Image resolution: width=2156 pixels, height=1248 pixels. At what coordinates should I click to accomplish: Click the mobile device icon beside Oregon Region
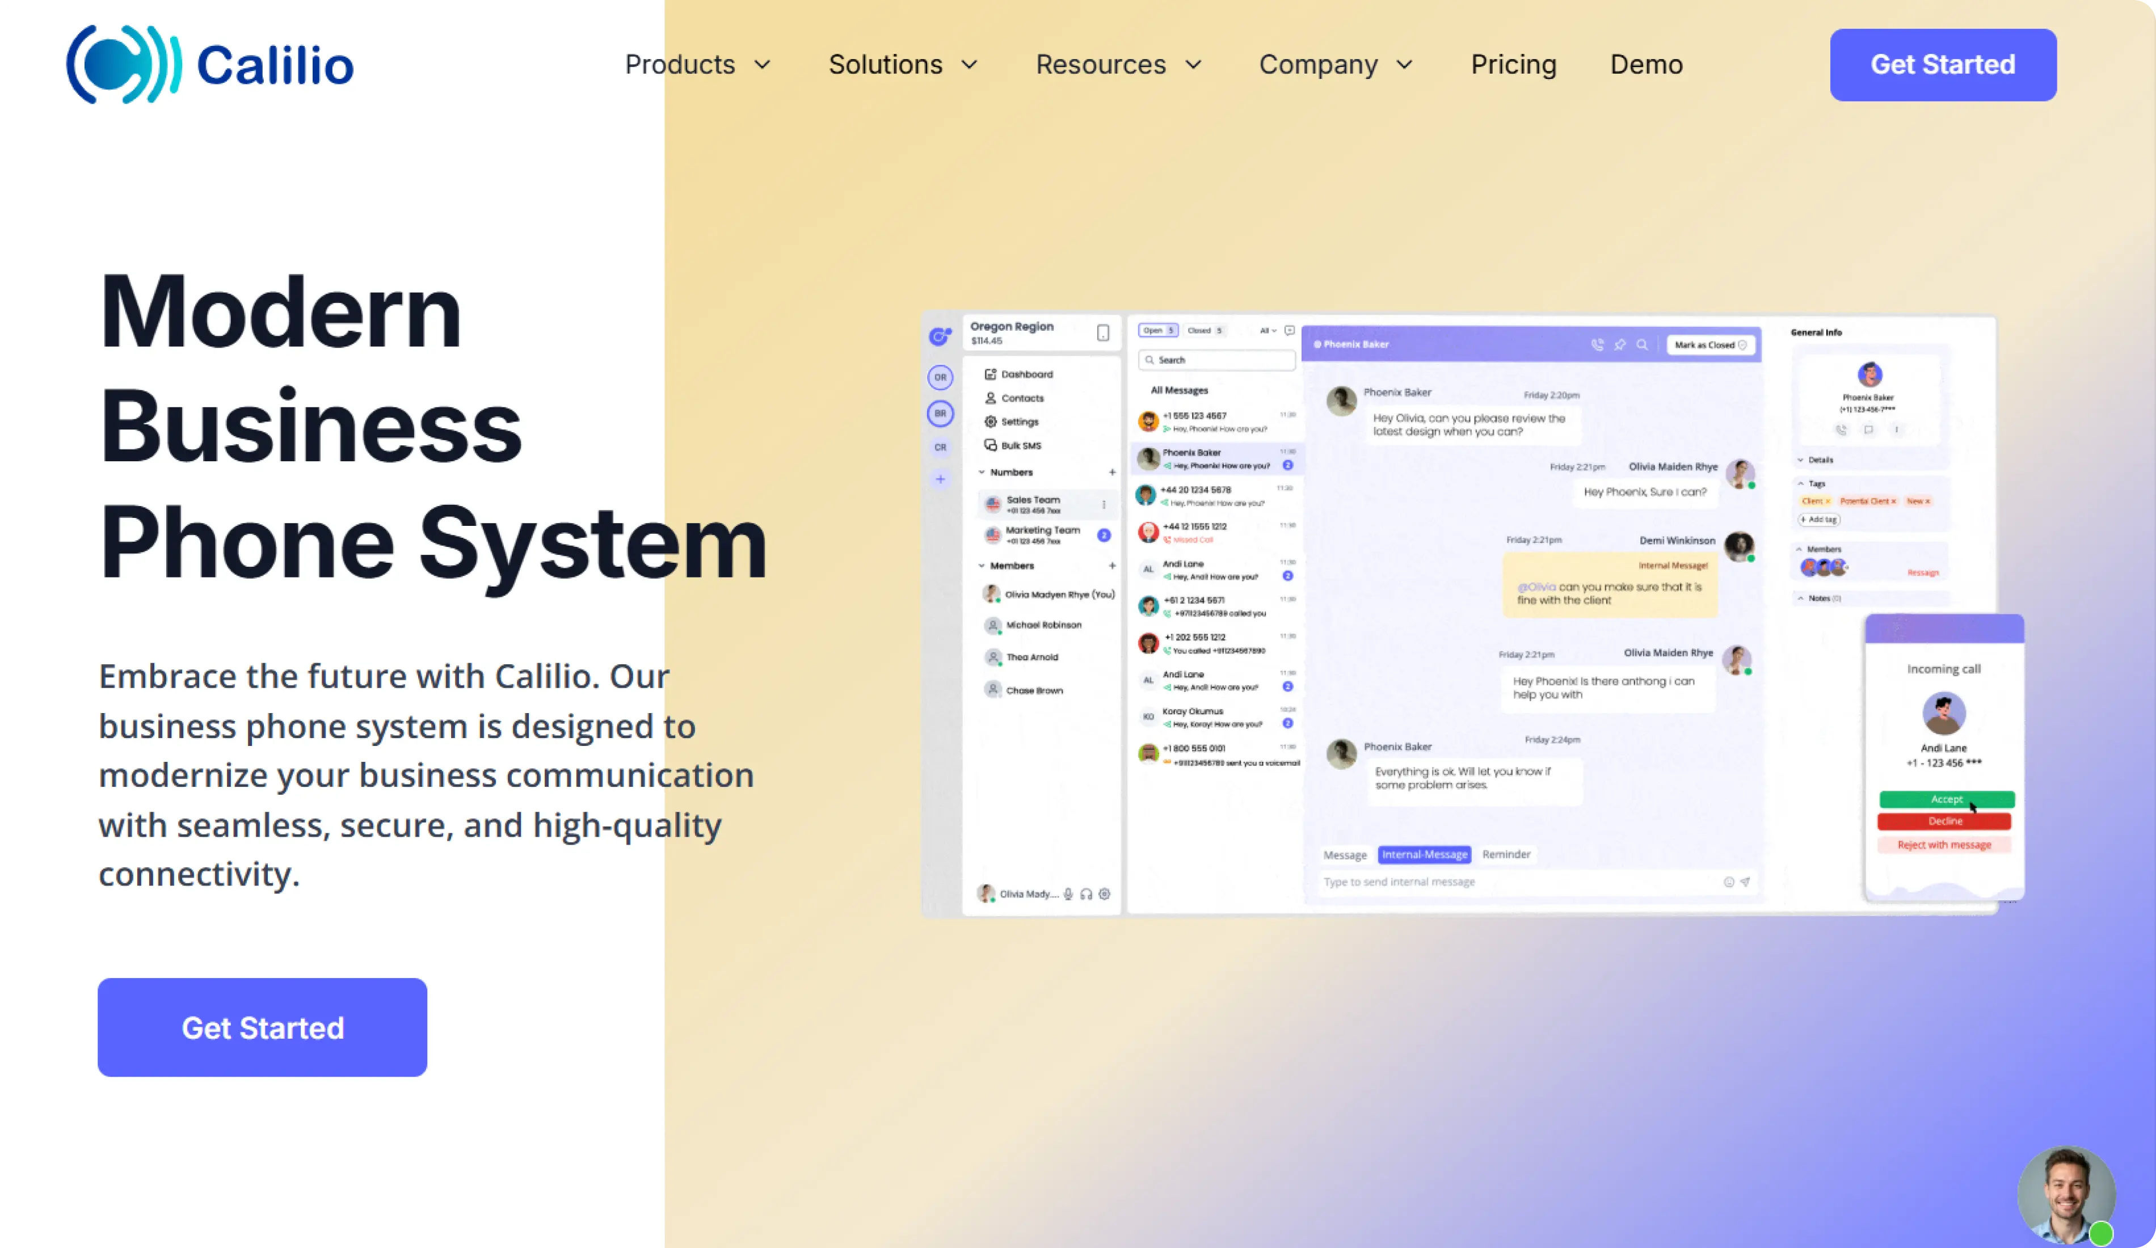pos(1103,333)
